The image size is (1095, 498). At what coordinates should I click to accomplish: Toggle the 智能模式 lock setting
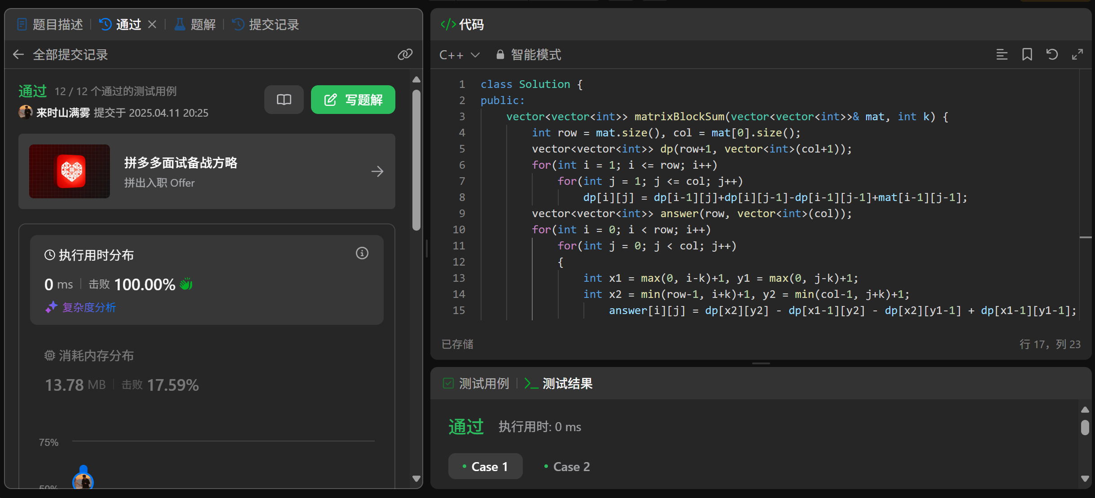pyautogui.click(x=529, y=55)
